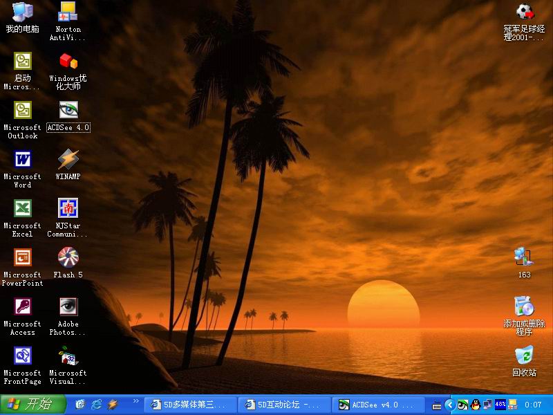Select the Adobe Photoshop desktop icon
The width and height of the screenshot is (553, 415).
(68, 307)
